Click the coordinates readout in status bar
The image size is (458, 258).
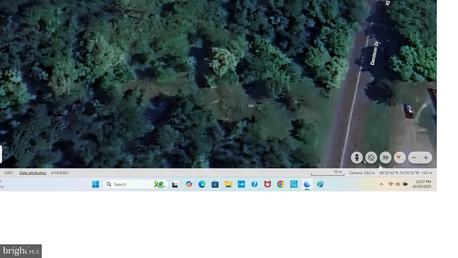point(399,173)
